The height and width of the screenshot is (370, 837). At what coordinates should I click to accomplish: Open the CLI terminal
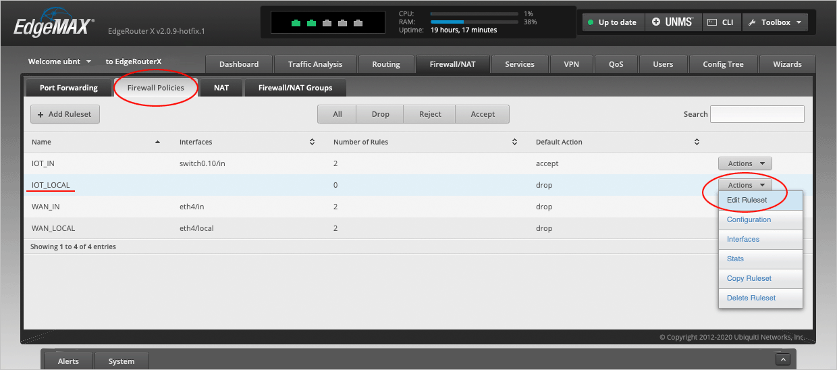point(722,22)
